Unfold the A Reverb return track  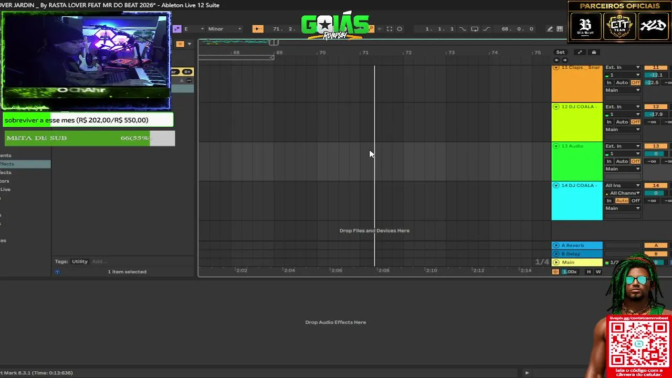pos(556,245)
